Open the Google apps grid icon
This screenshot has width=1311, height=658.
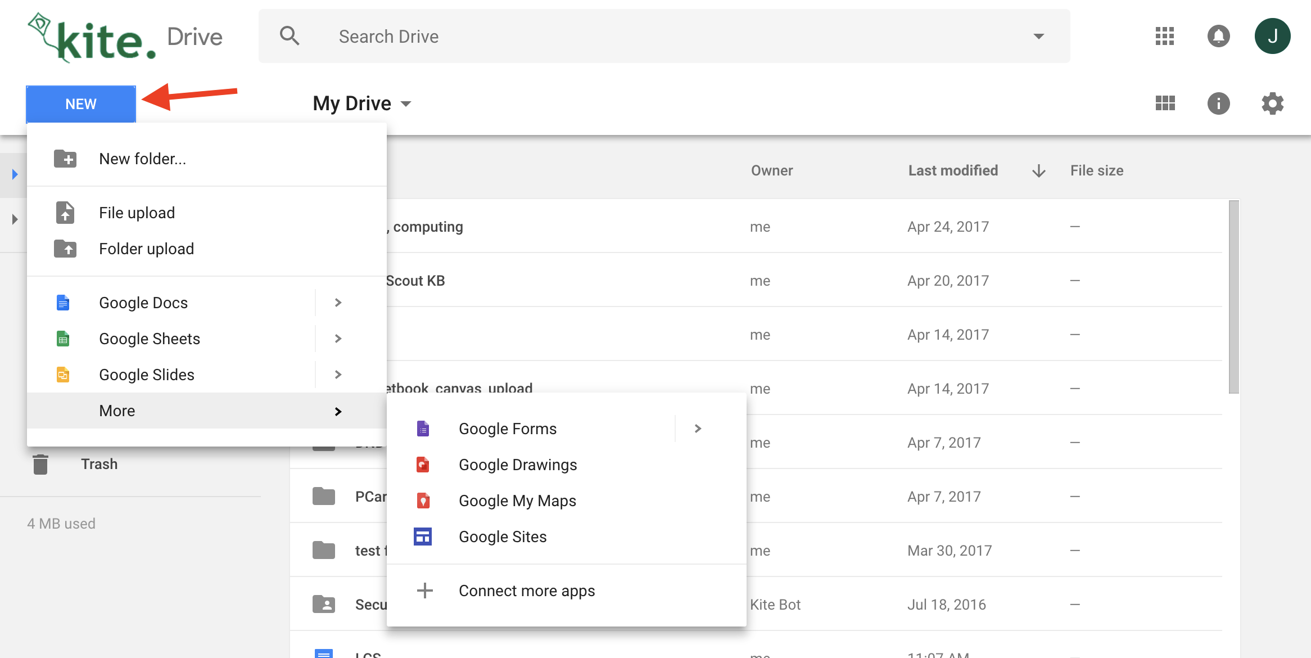click(x=1164, y=36)
